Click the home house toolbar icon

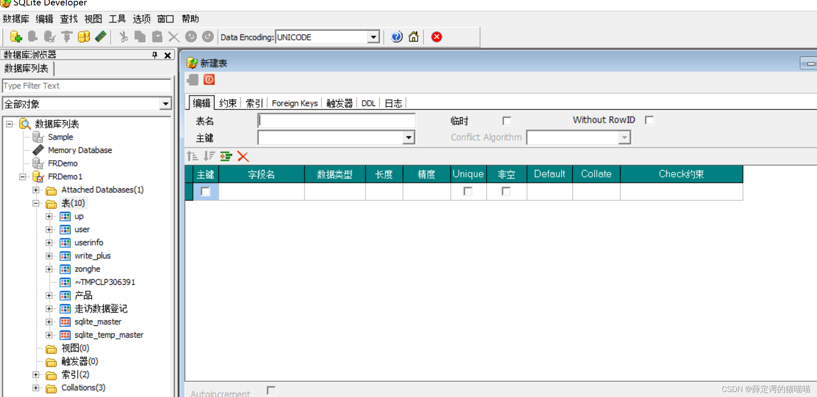click(414, 37)
